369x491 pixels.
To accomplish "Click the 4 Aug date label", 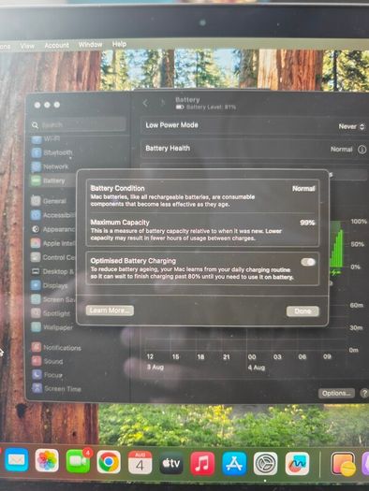I will 257,368.
